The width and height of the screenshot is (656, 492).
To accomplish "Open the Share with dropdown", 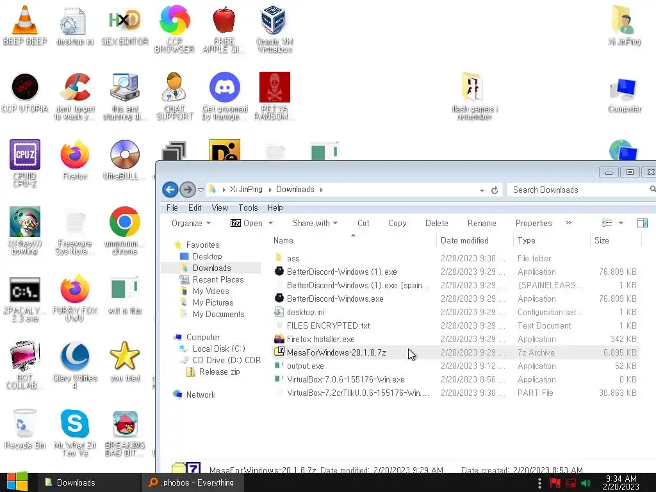I will (x=315, y=223).
